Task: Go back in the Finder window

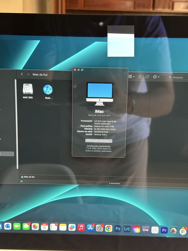Action: [22, 74]
